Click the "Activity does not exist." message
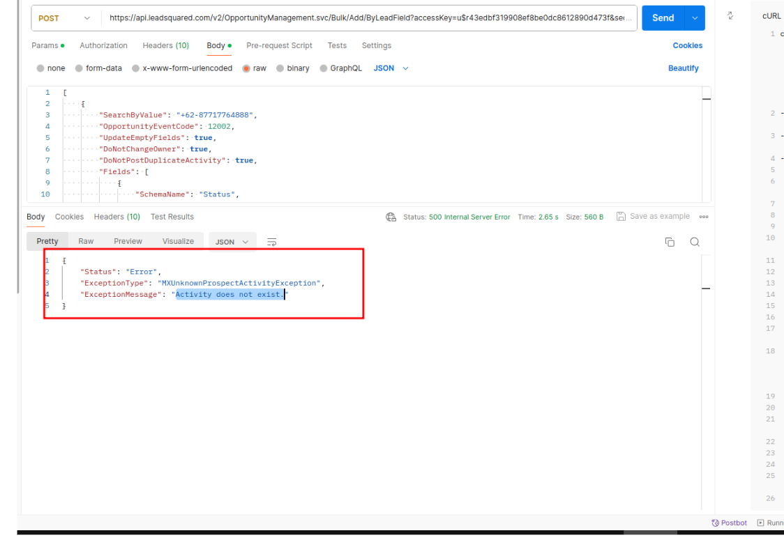This screenshot has height=540, width=784. (x=230, y=295)
